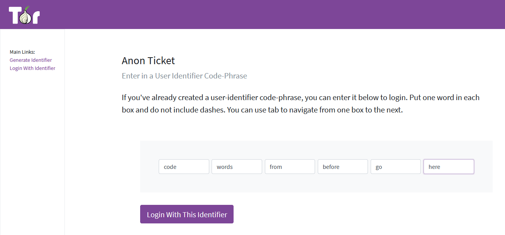Click the fifth box containing "go"
Viewport: 505px width, 235px height.
tap(396, 167)
